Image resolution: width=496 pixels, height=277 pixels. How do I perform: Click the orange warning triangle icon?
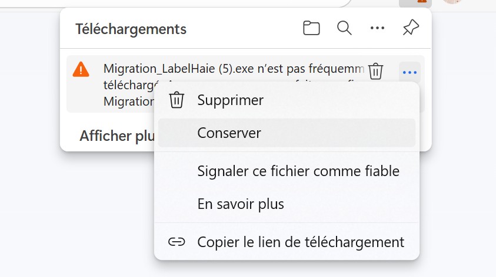click(x=81, y=70)
